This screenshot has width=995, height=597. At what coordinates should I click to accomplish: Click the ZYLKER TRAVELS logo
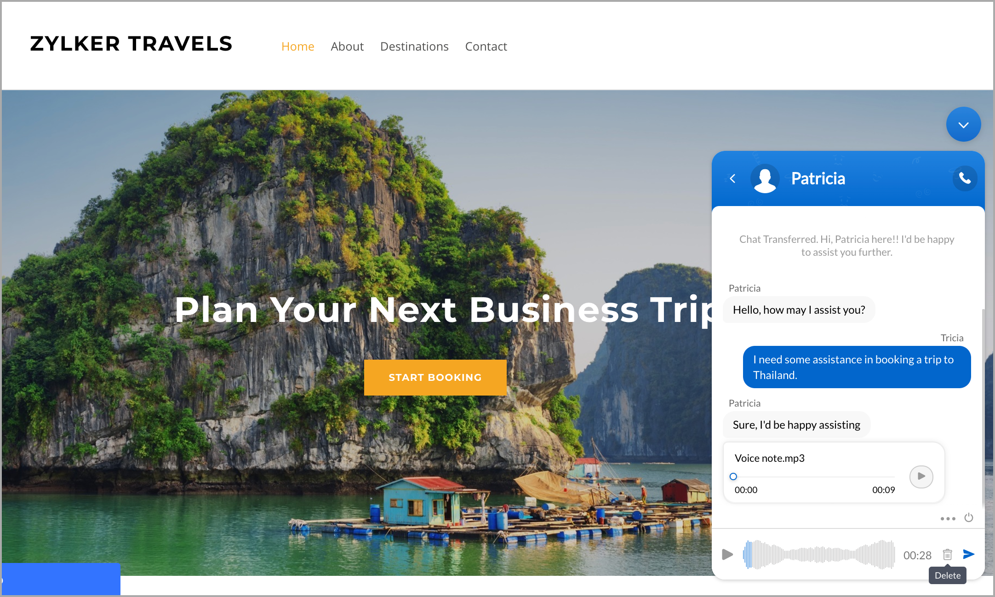coord(132,44)
